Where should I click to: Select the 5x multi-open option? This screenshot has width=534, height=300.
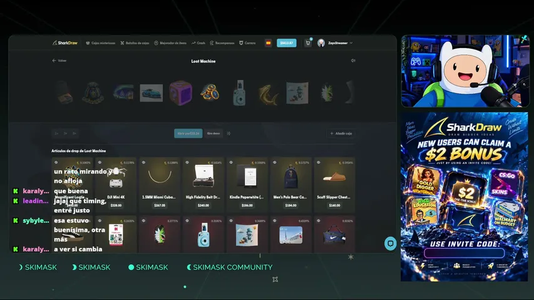(74, 133)
